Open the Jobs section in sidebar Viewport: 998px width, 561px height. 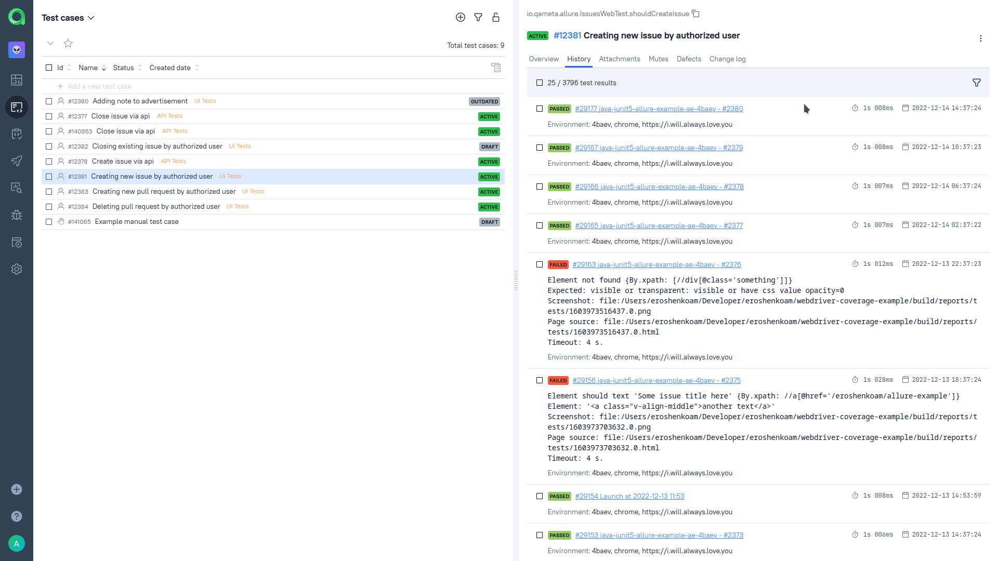[17, 243]
